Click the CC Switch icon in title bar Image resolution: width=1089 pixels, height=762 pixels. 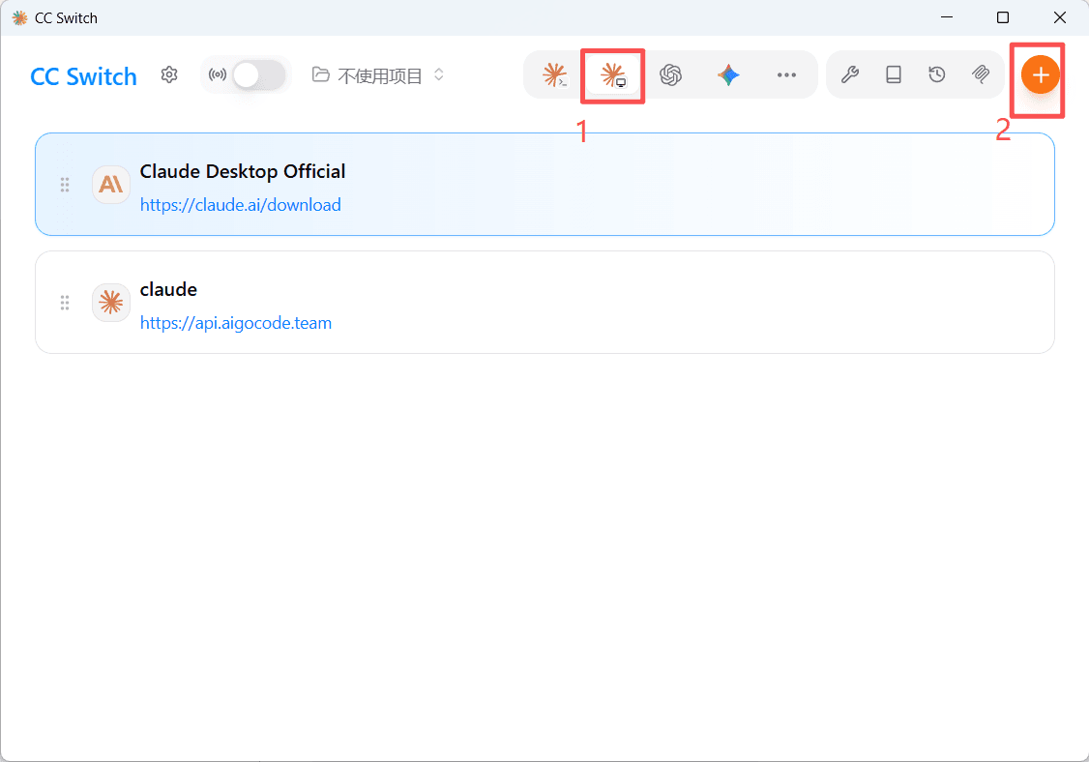(19, 18)
